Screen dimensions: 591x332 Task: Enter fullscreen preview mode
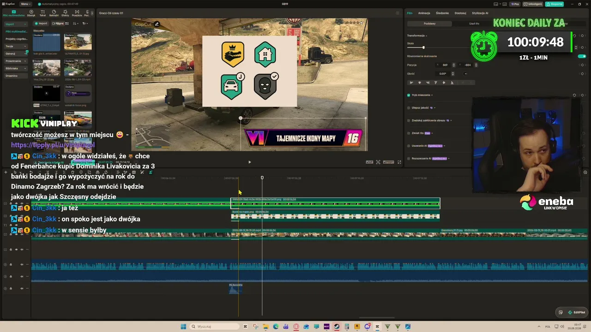[x=399, y=162]
